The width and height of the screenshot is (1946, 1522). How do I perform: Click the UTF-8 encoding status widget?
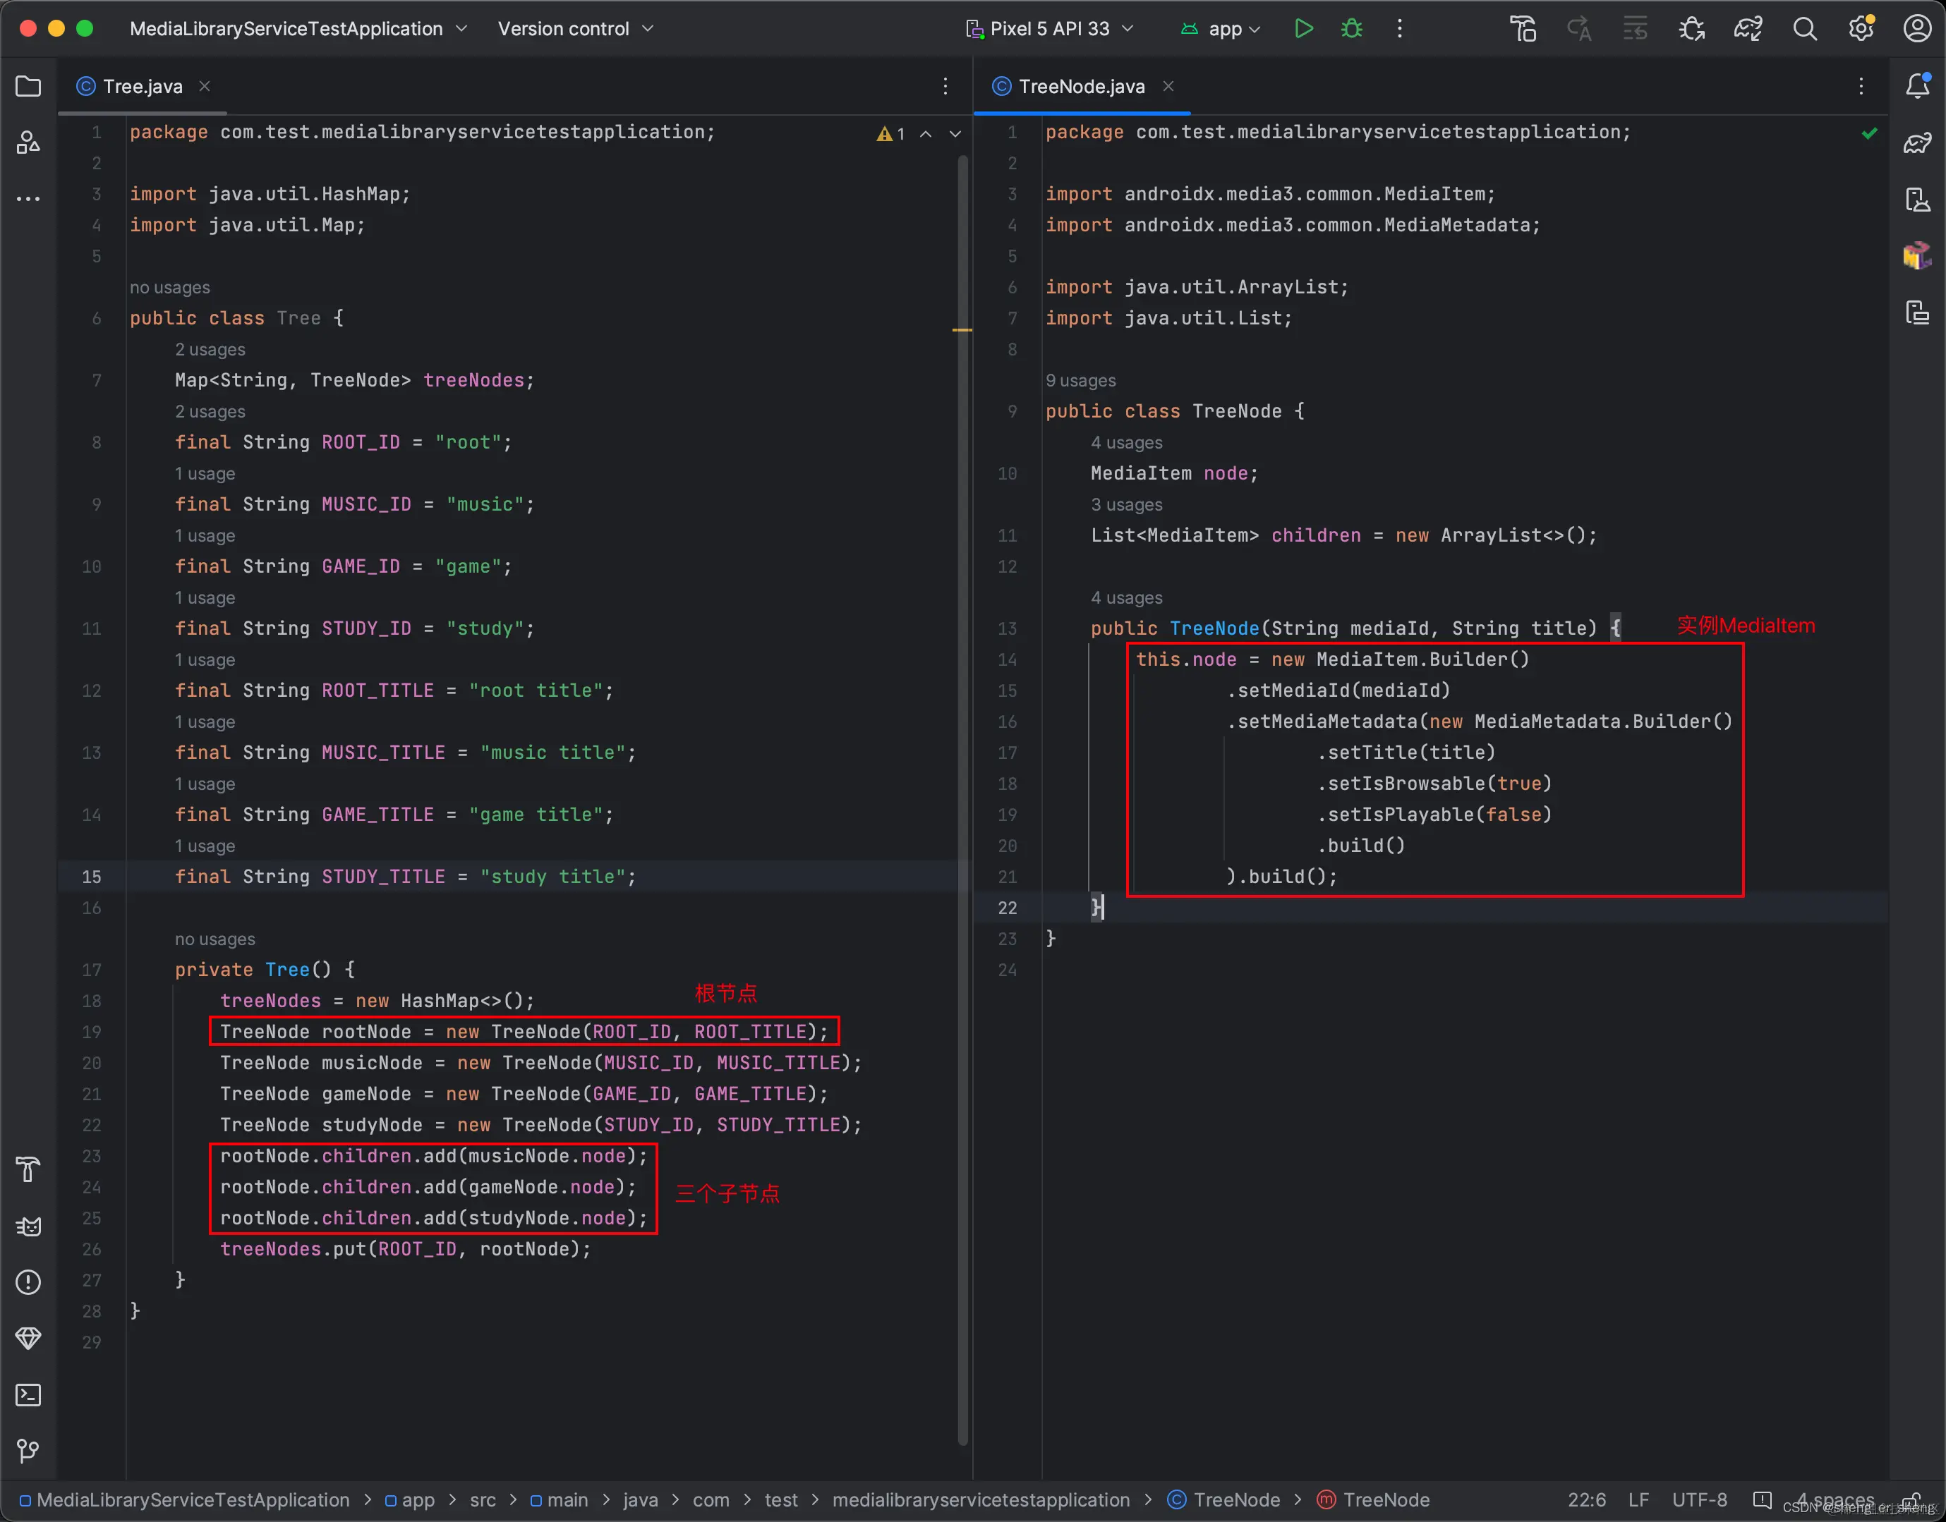pyautogui.click(x=1699, y=1499)
